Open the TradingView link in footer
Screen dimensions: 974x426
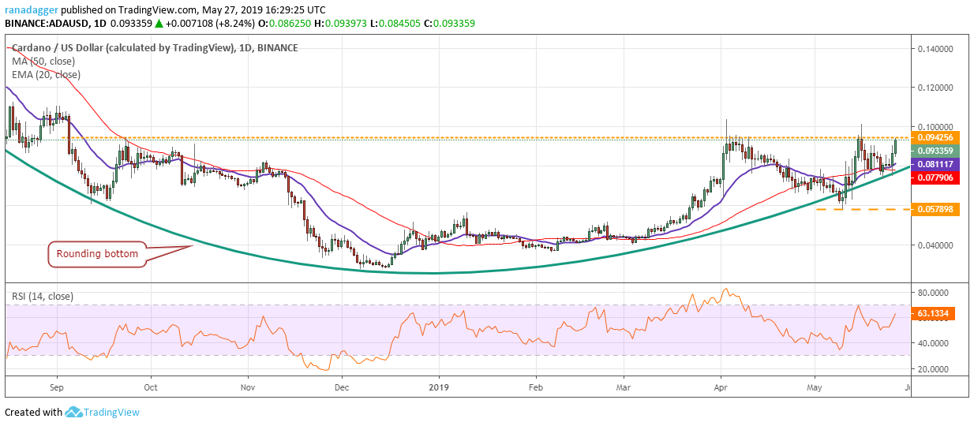point(113,412)
